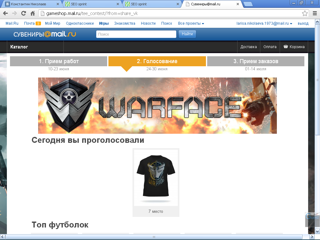Click the Warface banner image

[157, 106]
